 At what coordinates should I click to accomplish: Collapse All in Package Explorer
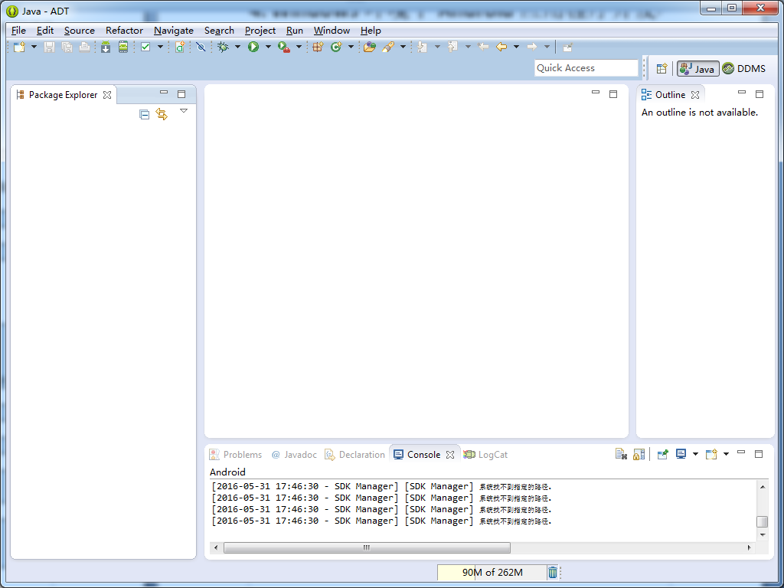pos(145,115)
